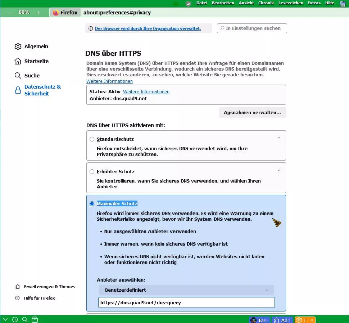Click the history clock icon in bottom bar
349x323 pixels.
[x=15, y=320]
